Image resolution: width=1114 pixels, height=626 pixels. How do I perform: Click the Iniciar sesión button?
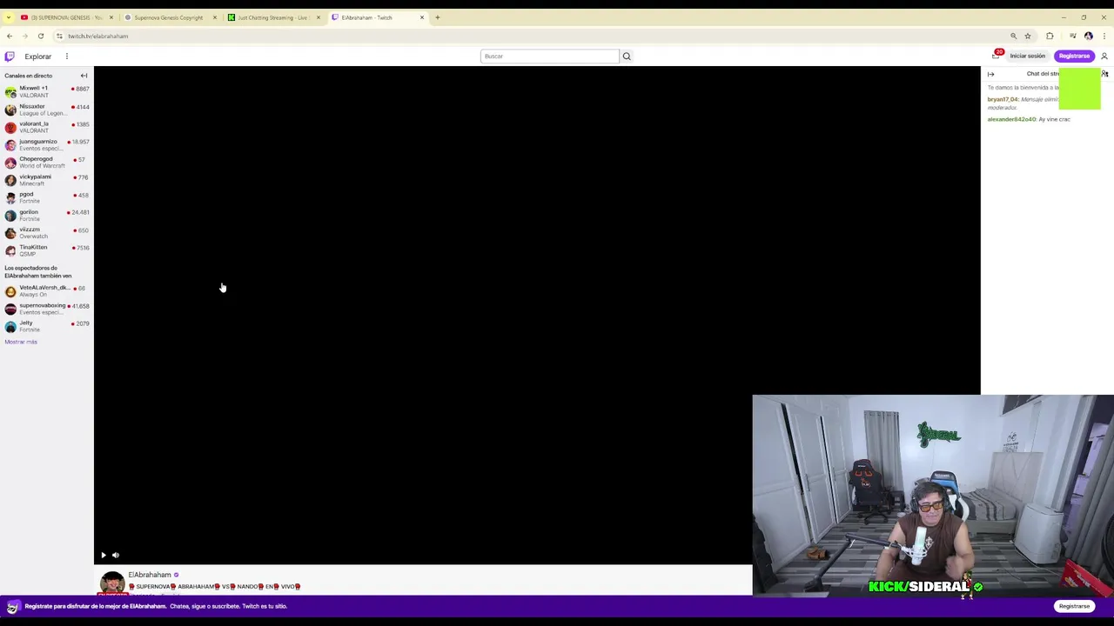(1027, 56)
